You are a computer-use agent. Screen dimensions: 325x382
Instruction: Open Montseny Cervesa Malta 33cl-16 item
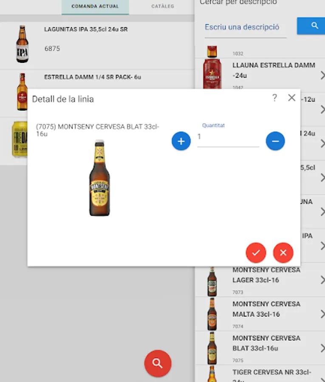[260, 314]
